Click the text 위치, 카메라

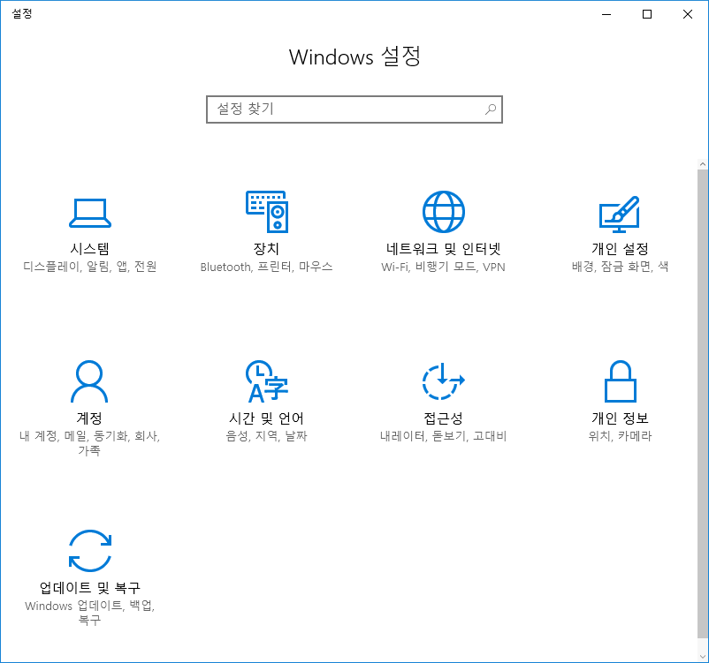coord(620,436)
